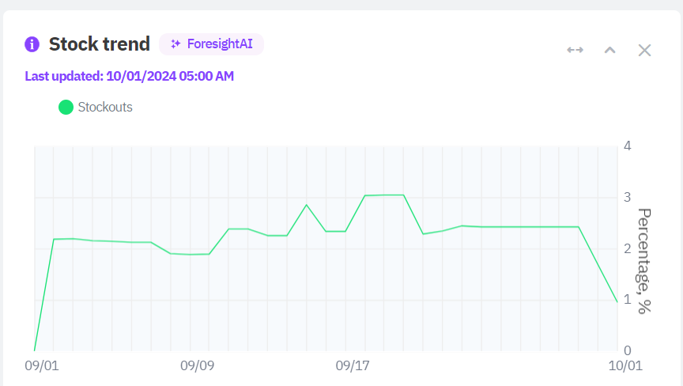Click the Stock trend widget title
This screenshot has width=683, height=386.
point(100,44)
